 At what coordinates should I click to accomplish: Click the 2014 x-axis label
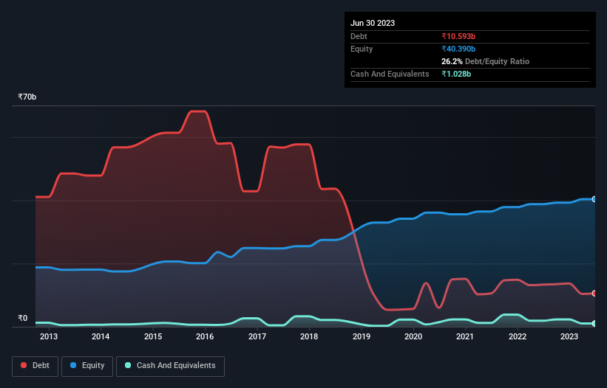(x=101, y=336)
